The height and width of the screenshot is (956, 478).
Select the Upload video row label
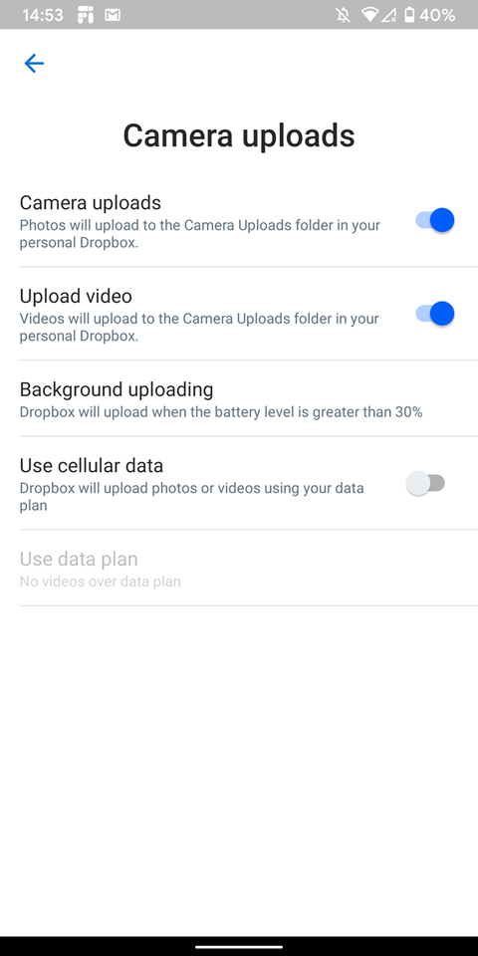tap(76, 296)
